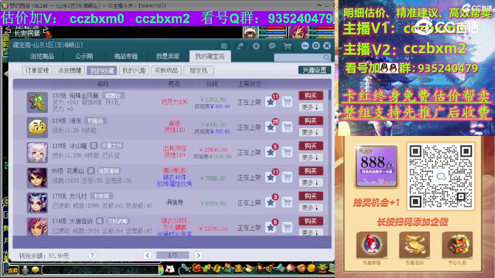The width and height of the screenshot is (495, 278).
Task: Expand 更多 options for the 金凤佩 listing
Action: pos(311,107)
